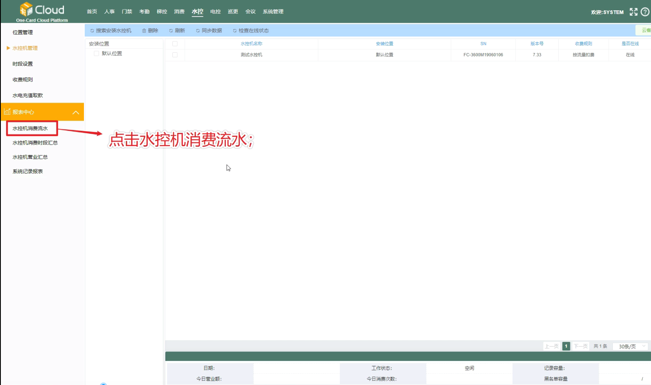The width and height of the screenshot is (651, 385).
Task: Click the 下一页 pagination button
Action: [x=580, y=346]
